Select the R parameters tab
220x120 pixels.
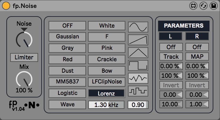pos(197,36)
